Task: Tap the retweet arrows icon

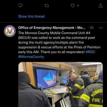Action: coord(47,6)
